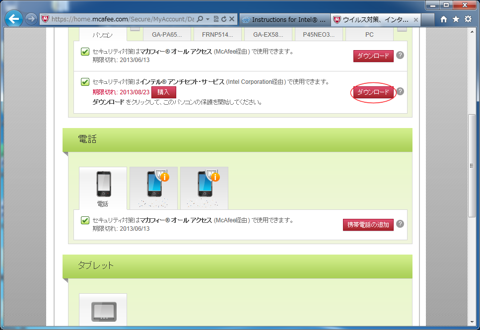Click the 電話 section header
The width and height of the screenshot is (480, 330).
pos(237,139)
